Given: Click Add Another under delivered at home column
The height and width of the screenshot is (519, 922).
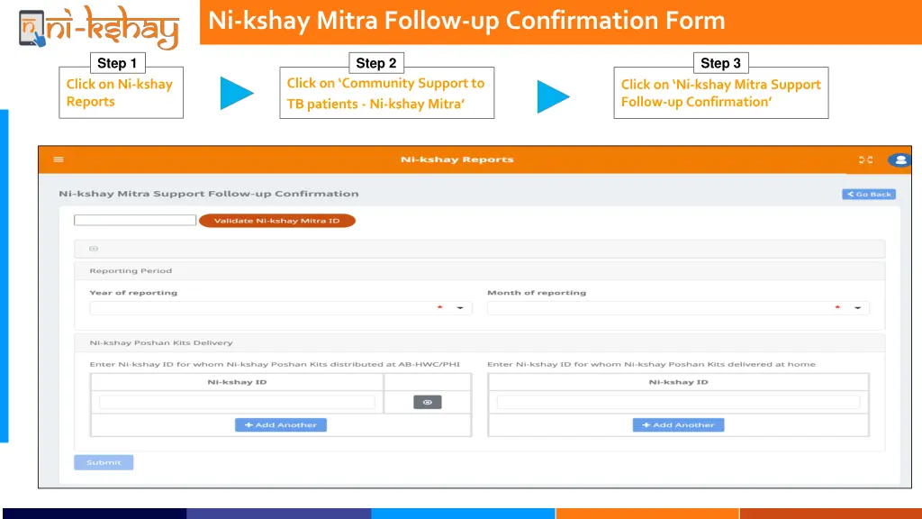Looking at the screenshot, I should pos(678,424).
